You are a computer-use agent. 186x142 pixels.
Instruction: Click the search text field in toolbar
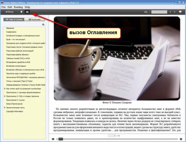point(159,12)
